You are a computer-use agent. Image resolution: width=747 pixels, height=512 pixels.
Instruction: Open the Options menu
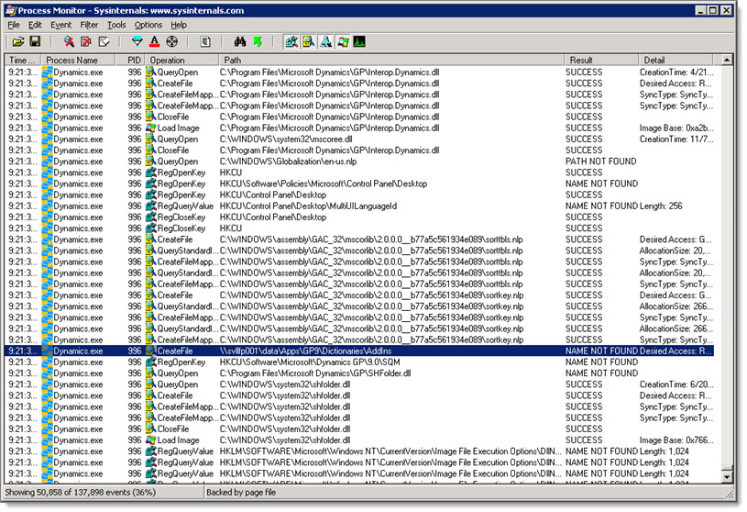(148, 25)
